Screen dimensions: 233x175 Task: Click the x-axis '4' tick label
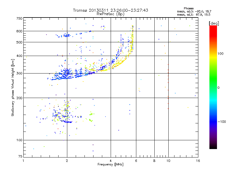pos(111,161)
